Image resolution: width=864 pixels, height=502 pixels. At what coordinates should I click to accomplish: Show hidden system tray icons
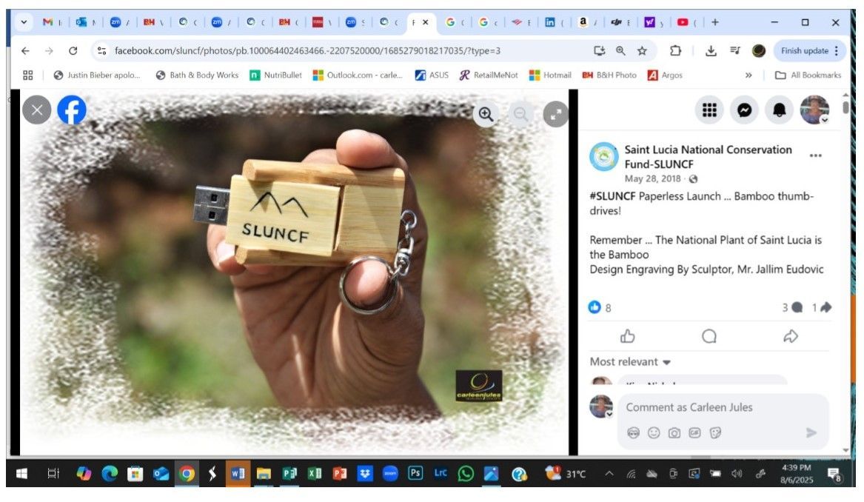coord(609,474)
